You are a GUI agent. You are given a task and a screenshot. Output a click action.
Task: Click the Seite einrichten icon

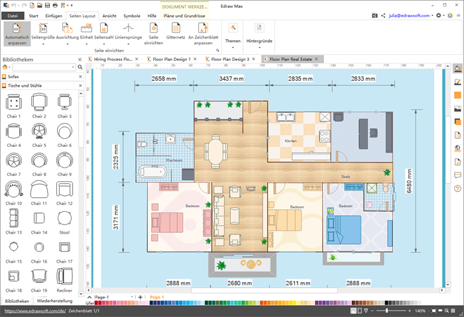point(153,28)
